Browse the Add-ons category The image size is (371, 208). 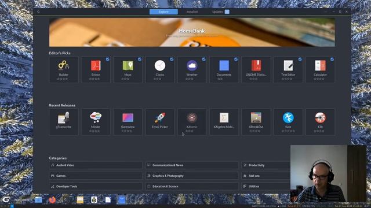pos(265,176)
